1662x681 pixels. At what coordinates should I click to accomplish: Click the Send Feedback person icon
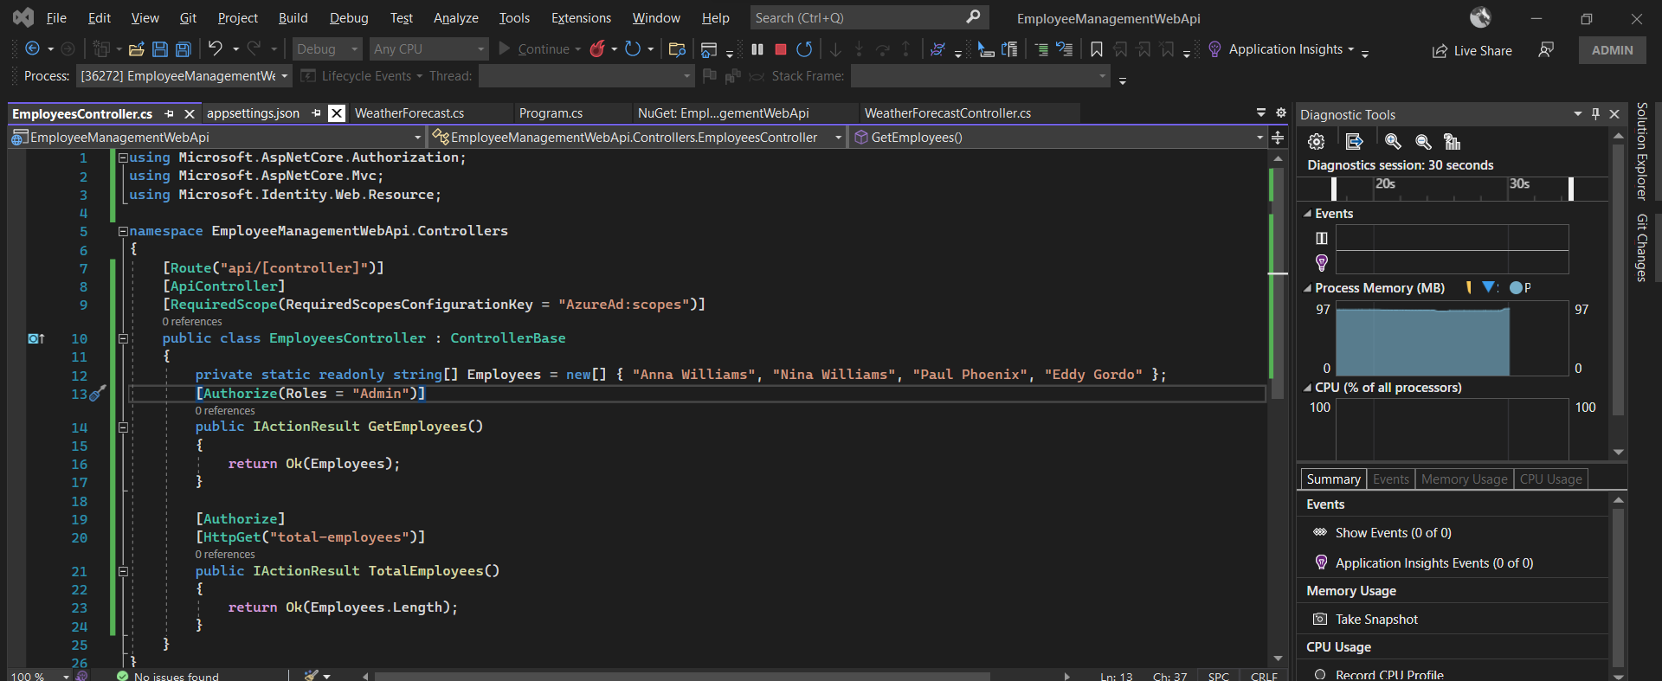(1546, 50)
